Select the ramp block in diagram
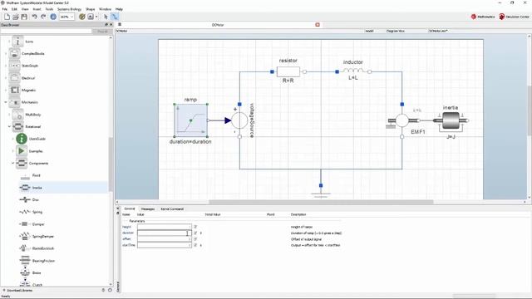This screenshot has height=299, width=532. click(x=190, y=120)
